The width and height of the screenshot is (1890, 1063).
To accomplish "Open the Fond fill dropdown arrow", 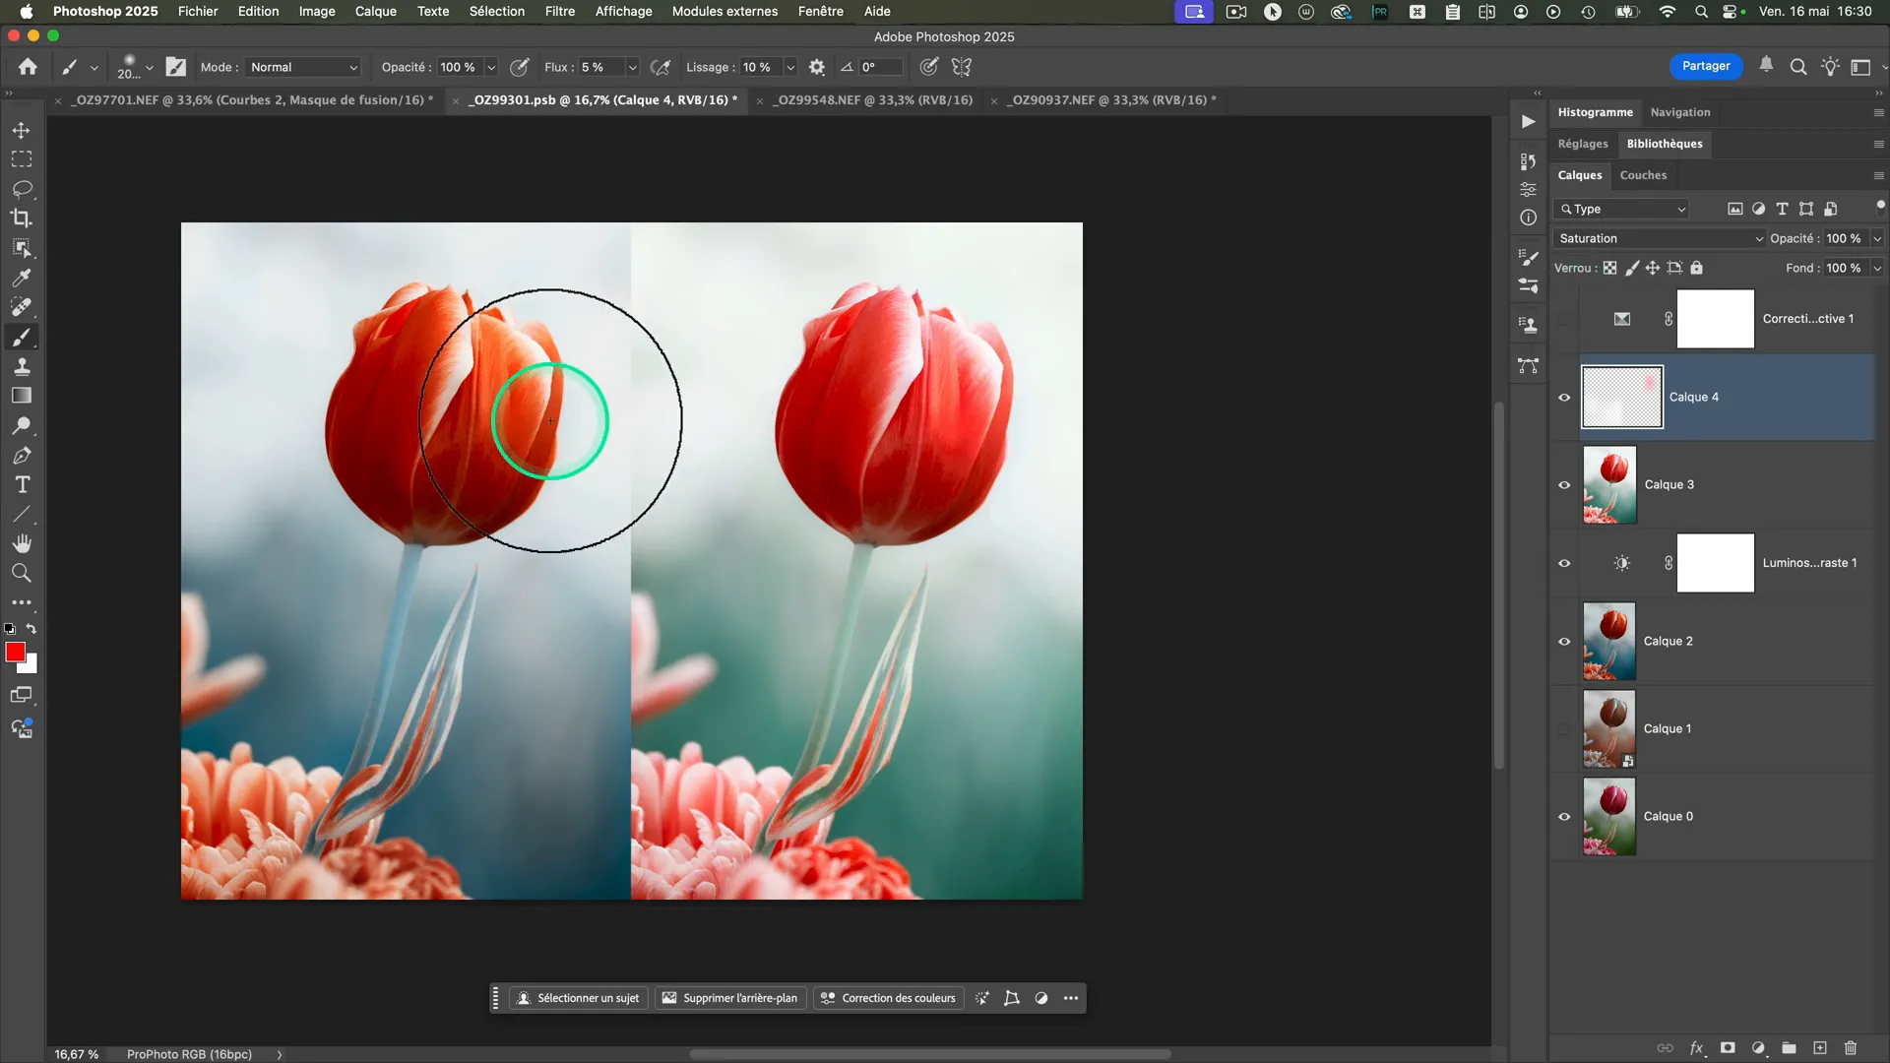I will (1877, 269).
